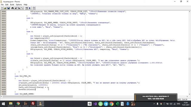The height and width of the screenshot is (107, 191).
Task: Open Visual Studio from the taskbar
Action: click(95, 104)
